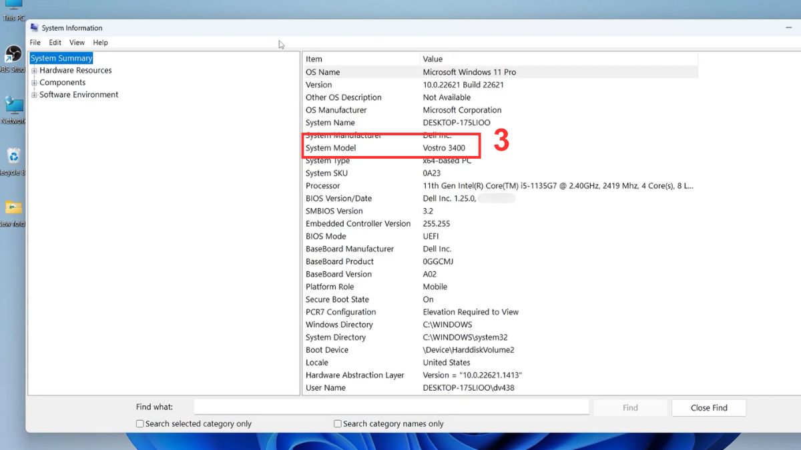Open the File menu
Viewport: 801px width, 450px height.
(35, 42)
